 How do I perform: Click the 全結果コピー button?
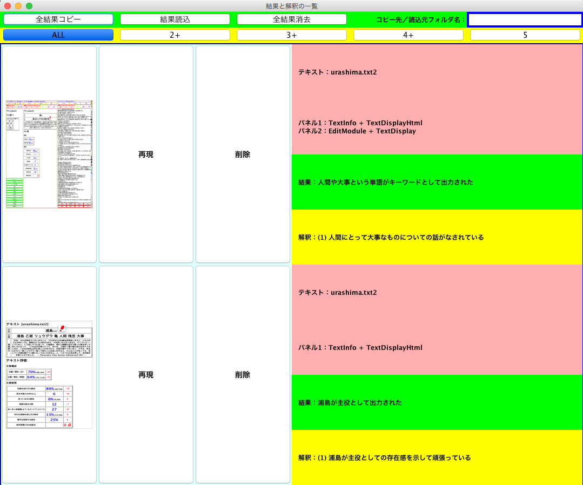(x=58, y=19)
